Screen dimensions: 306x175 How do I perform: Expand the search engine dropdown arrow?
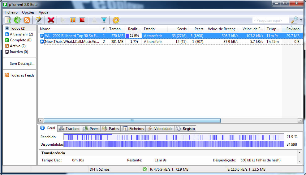pyautogui.click(x=301, y=20)
